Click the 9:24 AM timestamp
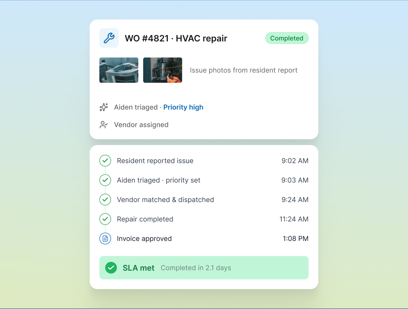This screenshot has height=309, width=408. [x=295, y=200]
